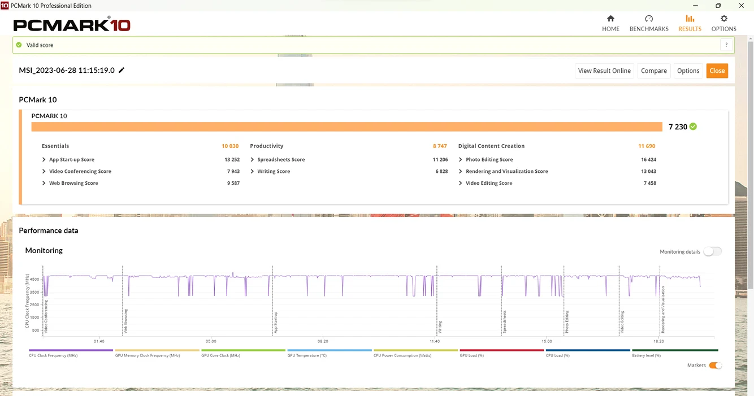Click the Productivity score 8 747
Screen dimensions: 754x396
440,146
